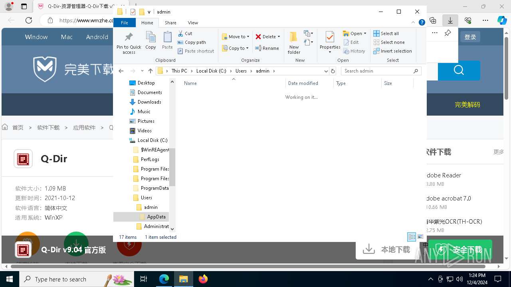511x287 pixels.
Task: Click the 本地下载 download button
Action: pos(386,250)
